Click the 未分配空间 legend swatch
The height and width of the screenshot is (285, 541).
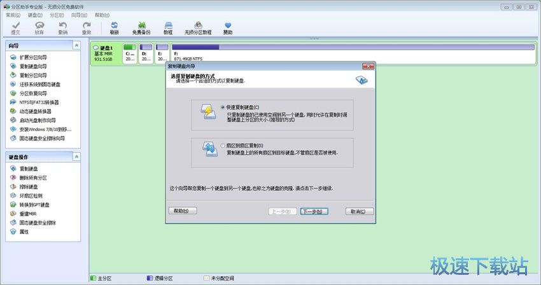(206, 278)
